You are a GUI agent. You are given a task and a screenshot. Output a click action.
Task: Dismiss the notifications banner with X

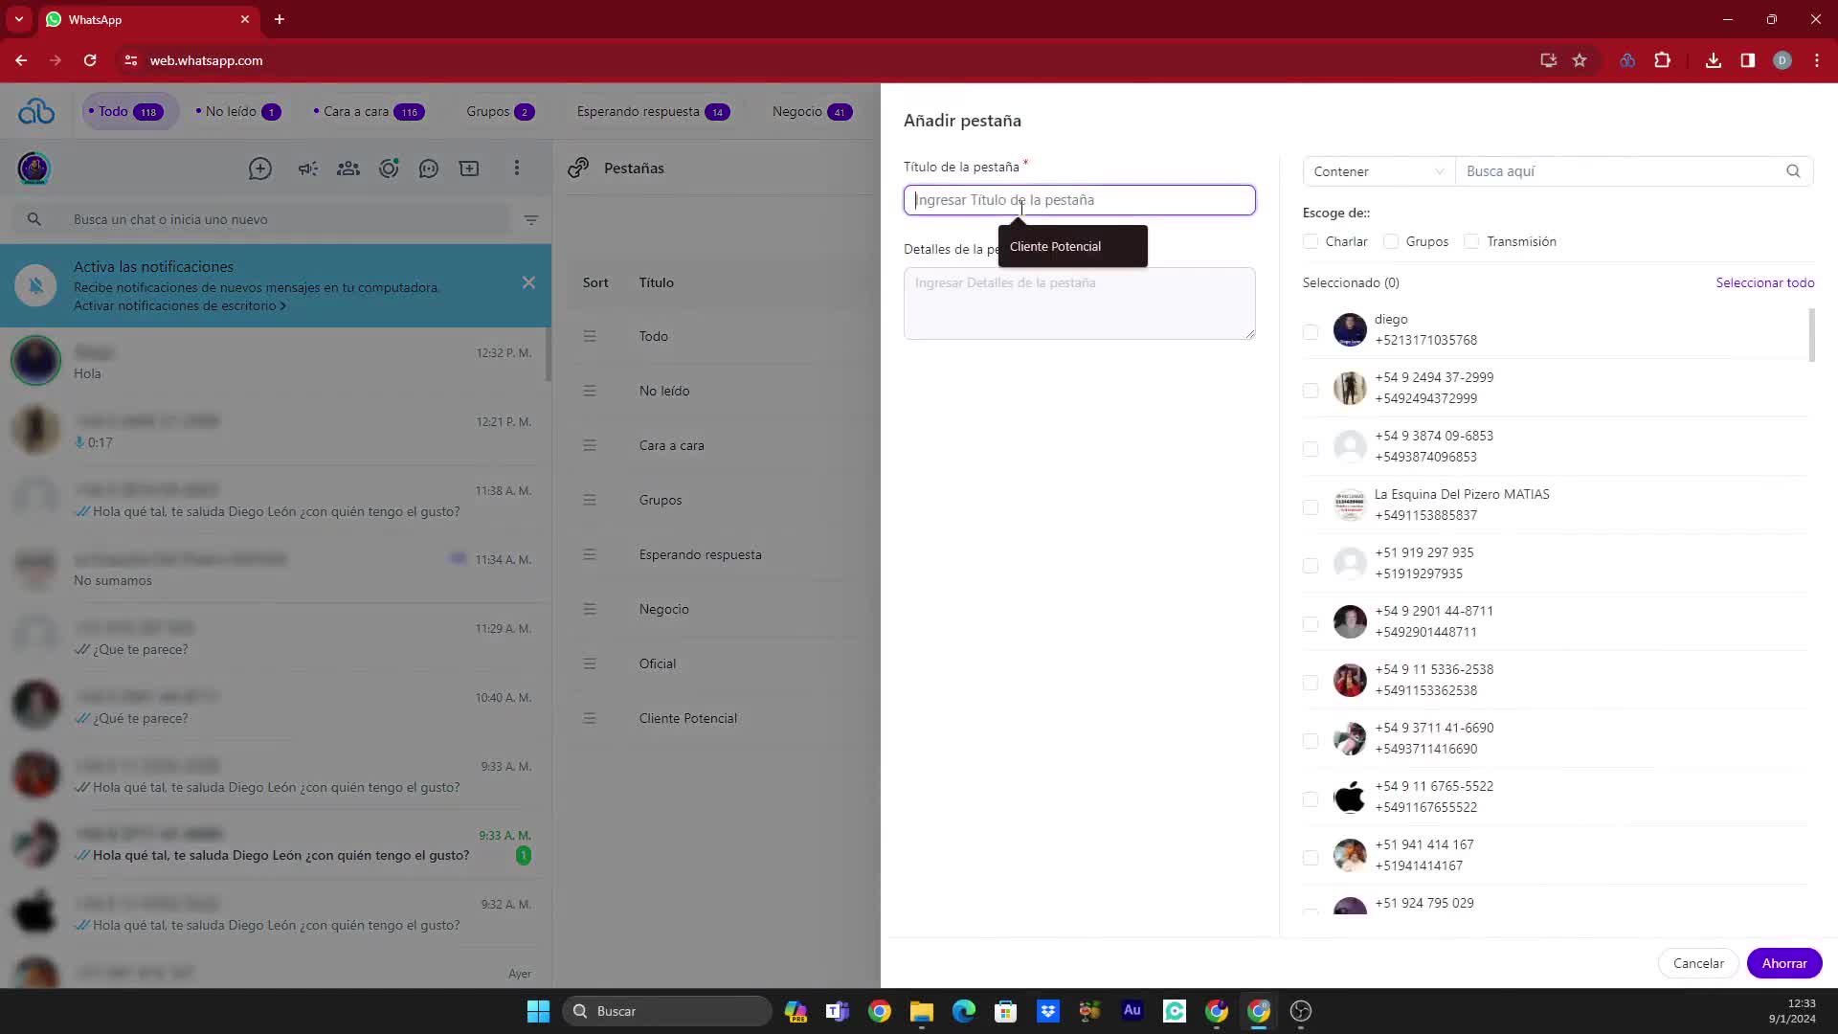528,282
